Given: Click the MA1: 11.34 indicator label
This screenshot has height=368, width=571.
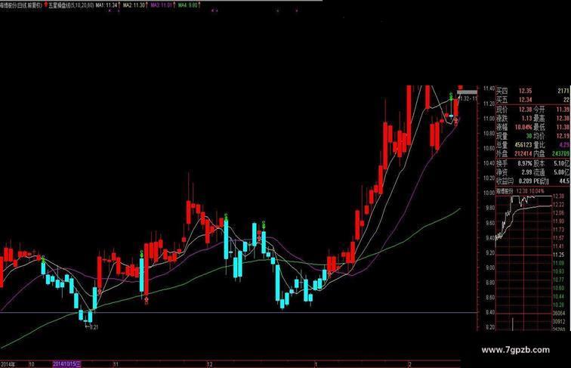Looking at the screenshot, I should click(x=106, y=5).
